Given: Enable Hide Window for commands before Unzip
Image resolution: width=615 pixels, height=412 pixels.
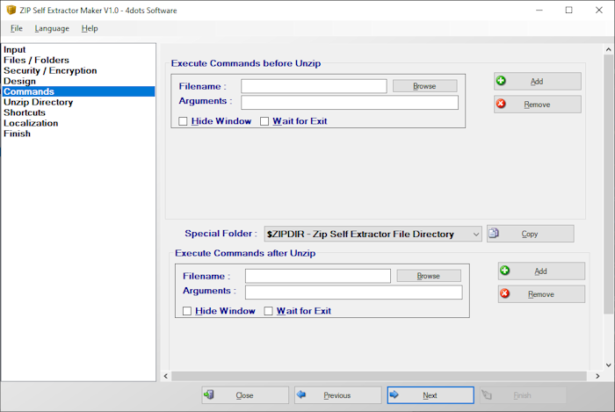Looking at the screenshot, I should (183, 121).
